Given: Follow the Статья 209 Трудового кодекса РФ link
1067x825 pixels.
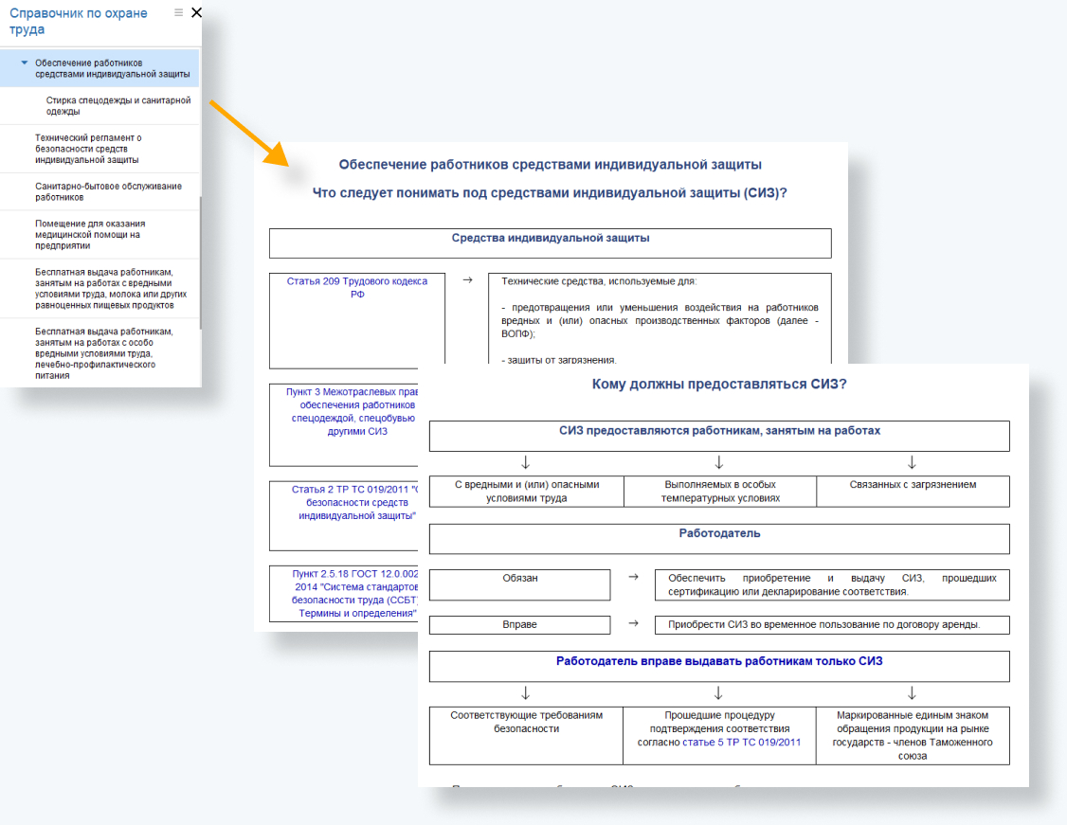Looking at the screenshot, I should click(356, 287).
